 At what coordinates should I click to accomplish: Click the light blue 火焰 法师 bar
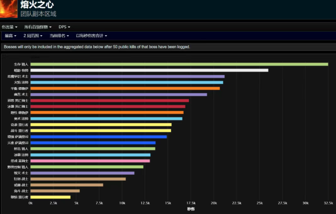[126, 83]
